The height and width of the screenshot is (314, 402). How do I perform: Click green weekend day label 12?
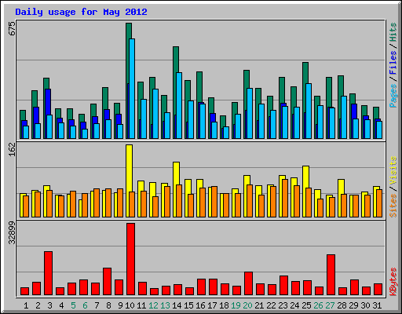pos(153,305)
